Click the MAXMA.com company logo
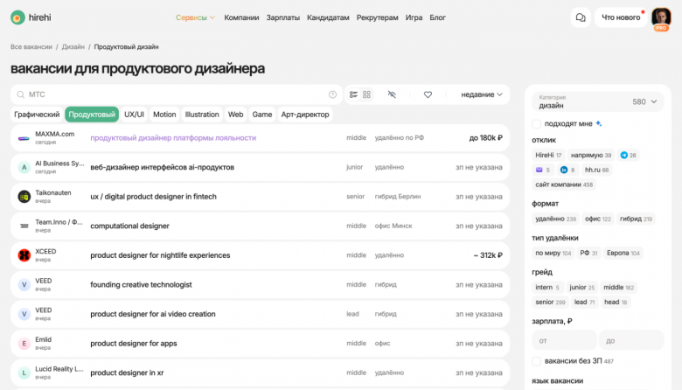This screenshot has height=390, width=682. click(x=24, y=138)
